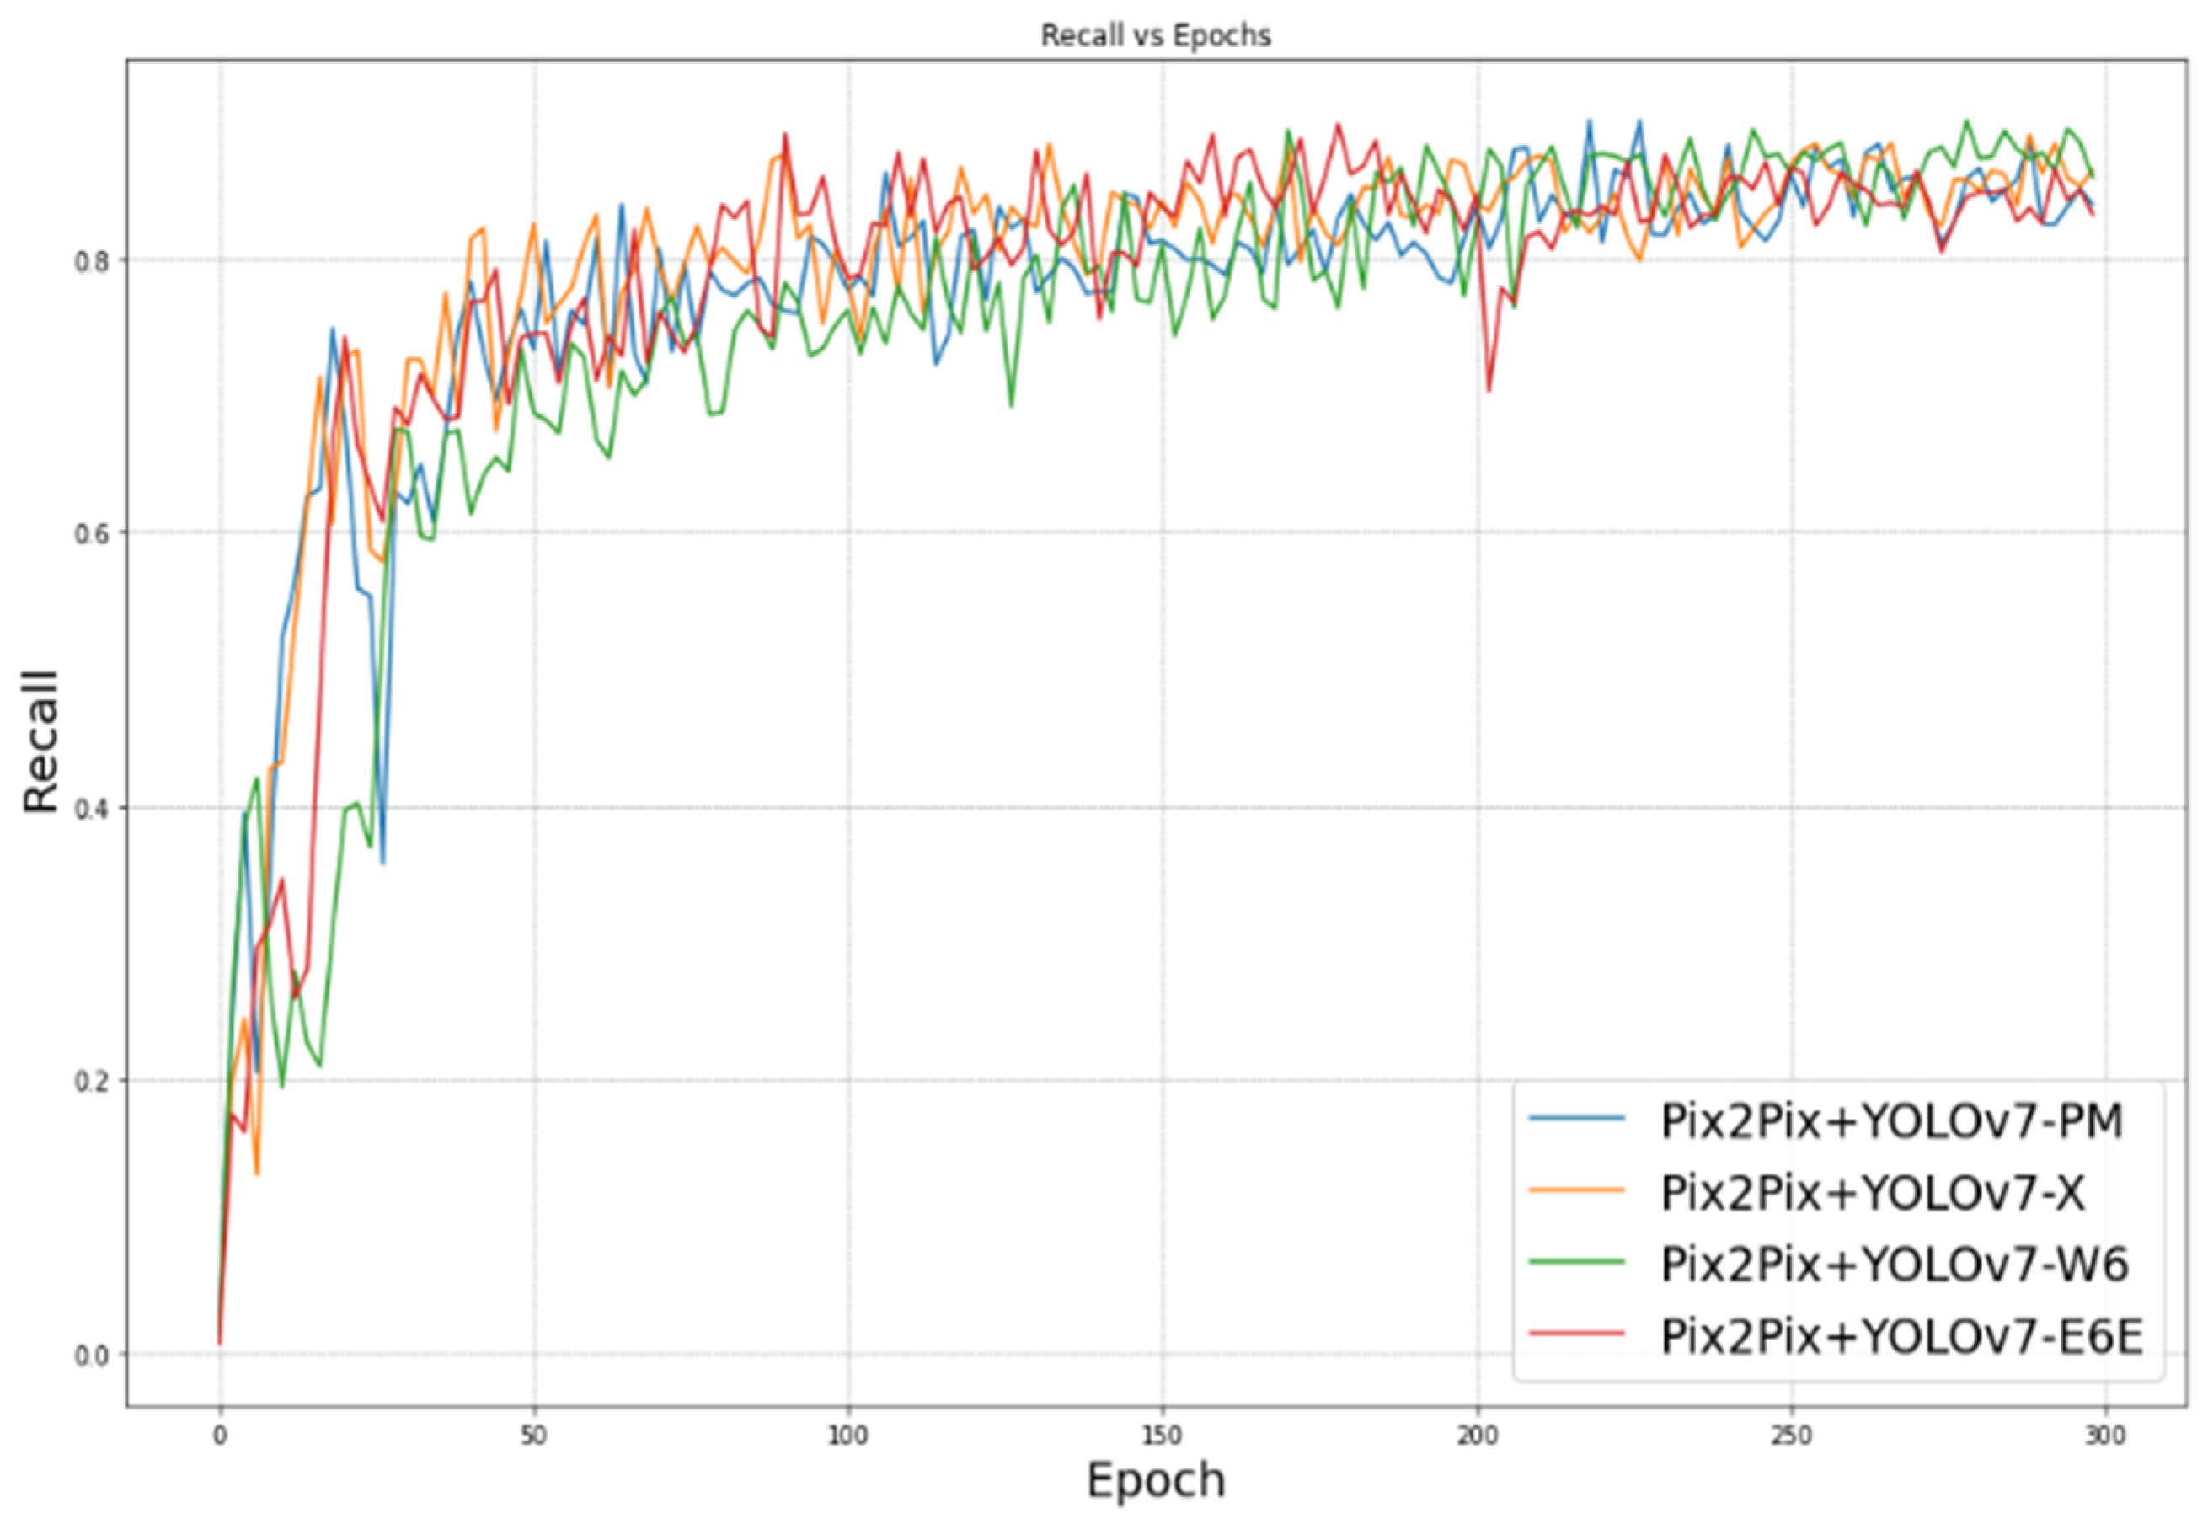This screenshot has height=1524, width=2208.
Task: Click y-axis tick label '0.8'
Action: [x=90, y=262]
